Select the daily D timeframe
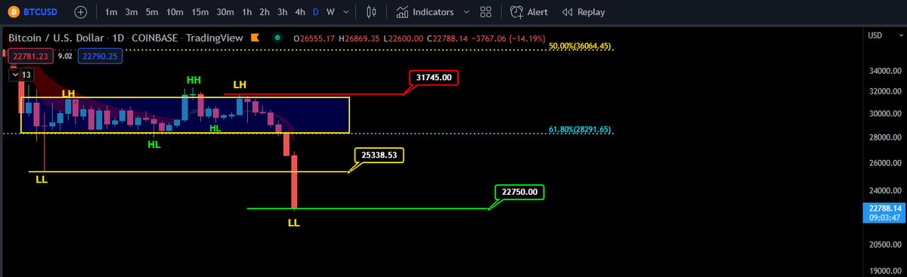Viewport: 907px width, 277px height. pyautogui.click(x=316, y=12)
